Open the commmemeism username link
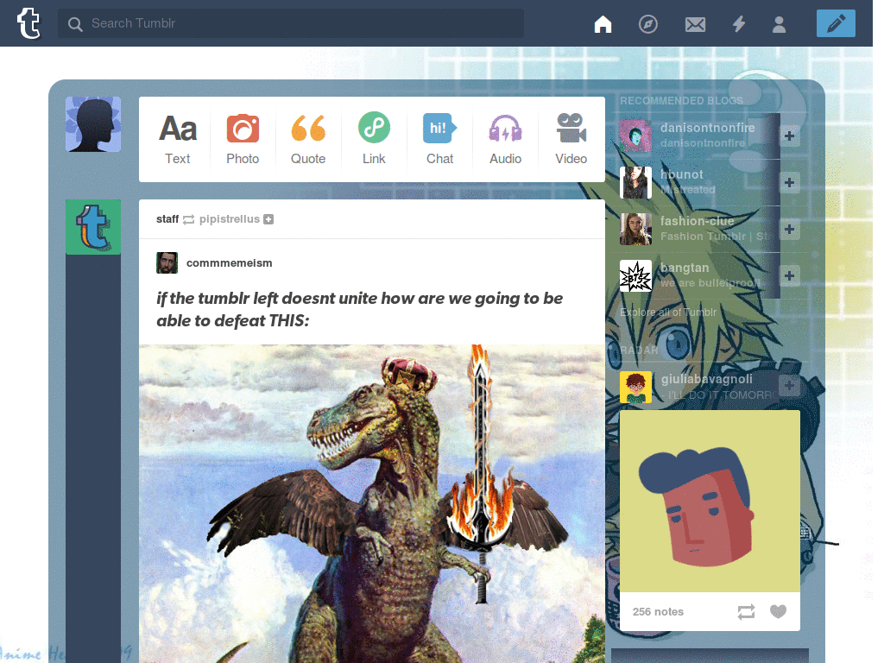This screenshot has height=663, width=884. (229, 262)
